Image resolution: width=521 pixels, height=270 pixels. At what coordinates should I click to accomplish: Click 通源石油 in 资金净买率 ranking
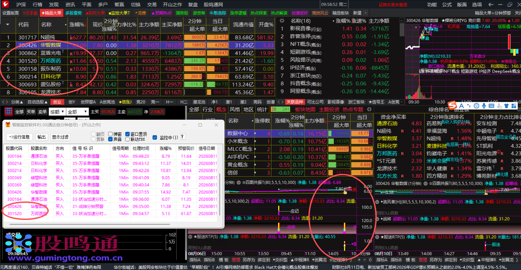pos(387,123)
